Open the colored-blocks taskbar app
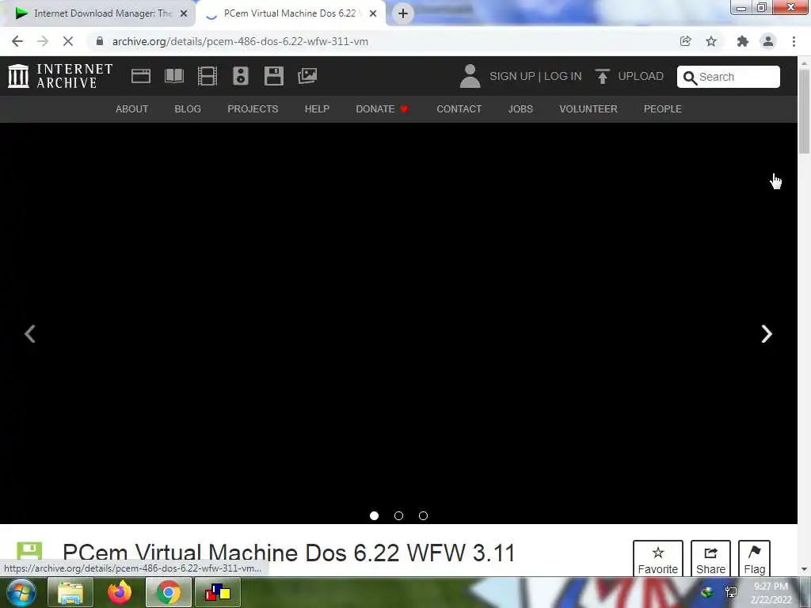 coord(218,592)
